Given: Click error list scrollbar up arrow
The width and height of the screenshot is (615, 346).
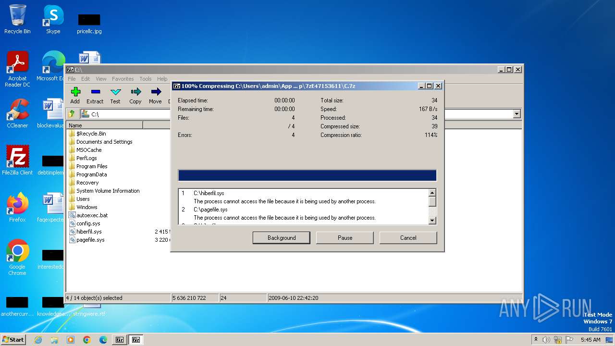Looking at the screenshot, I should coord(432,192).
